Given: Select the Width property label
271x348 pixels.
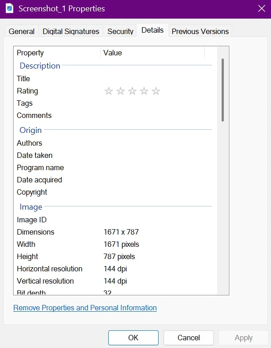Looking at the screenshot, I should (26, 244).
